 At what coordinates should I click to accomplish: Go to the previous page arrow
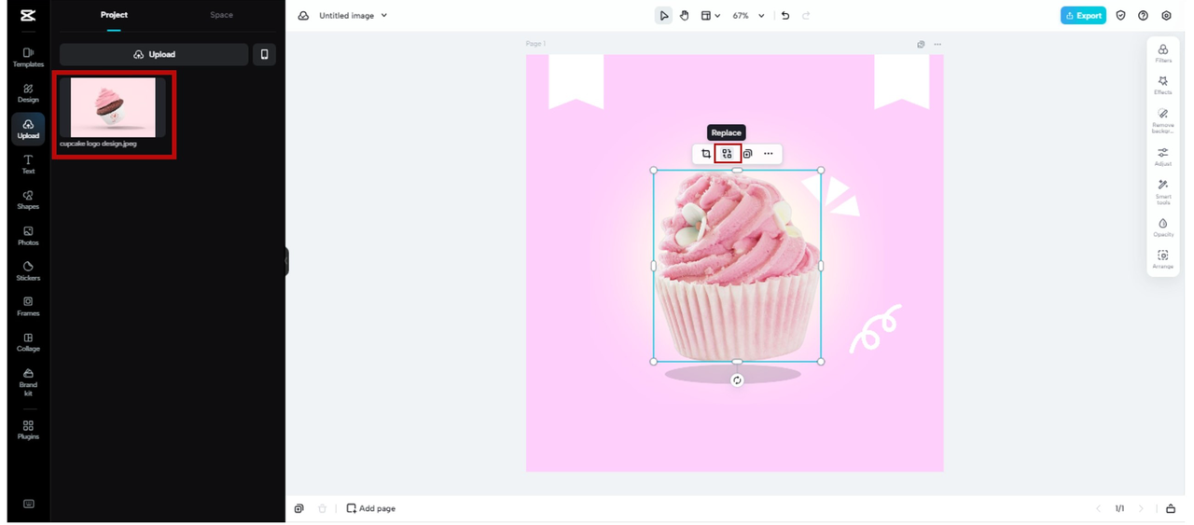click(1098, 508)
